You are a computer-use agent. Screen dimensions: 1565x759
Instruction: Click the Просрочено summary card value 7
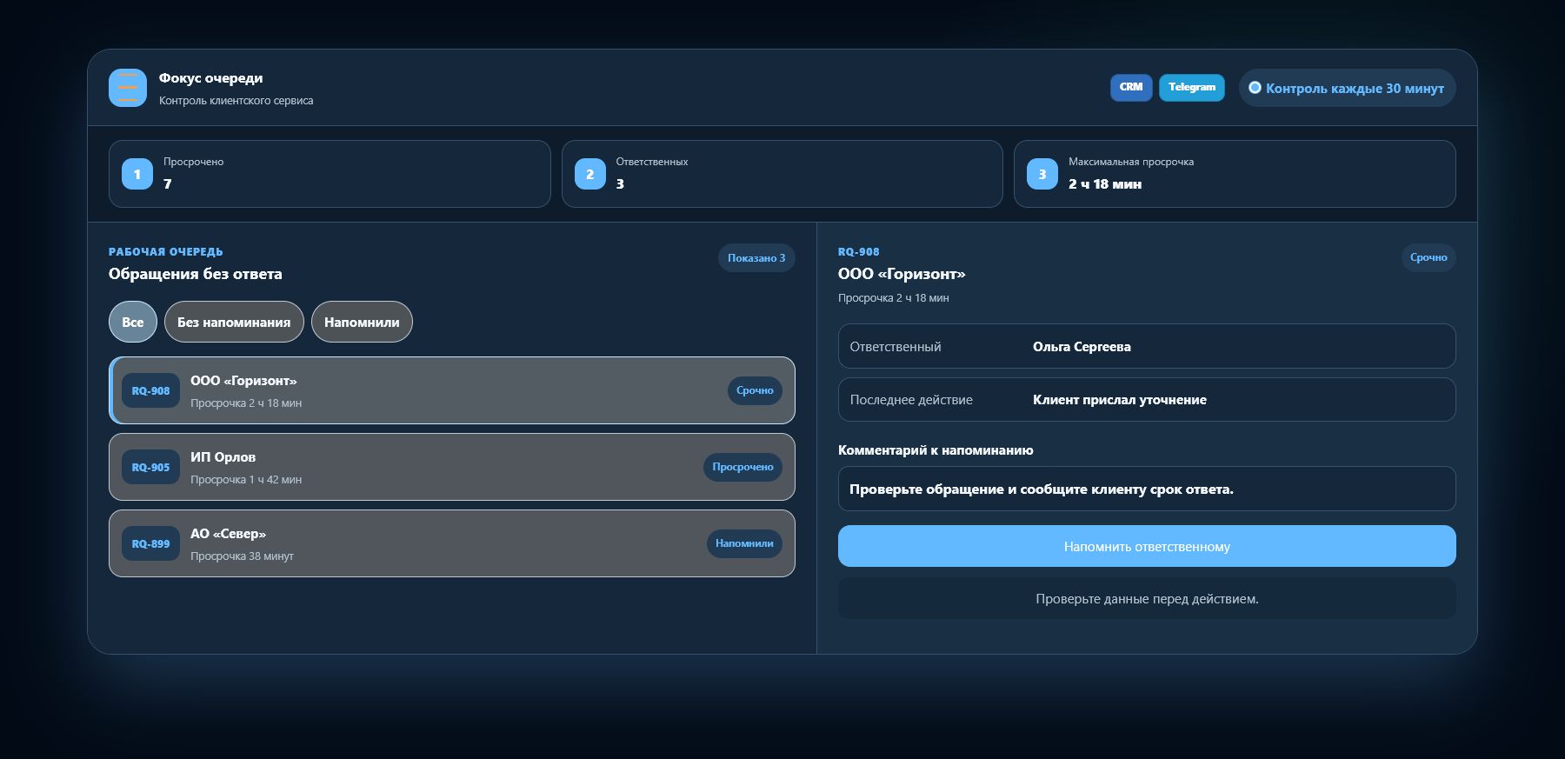click(167, 184)
